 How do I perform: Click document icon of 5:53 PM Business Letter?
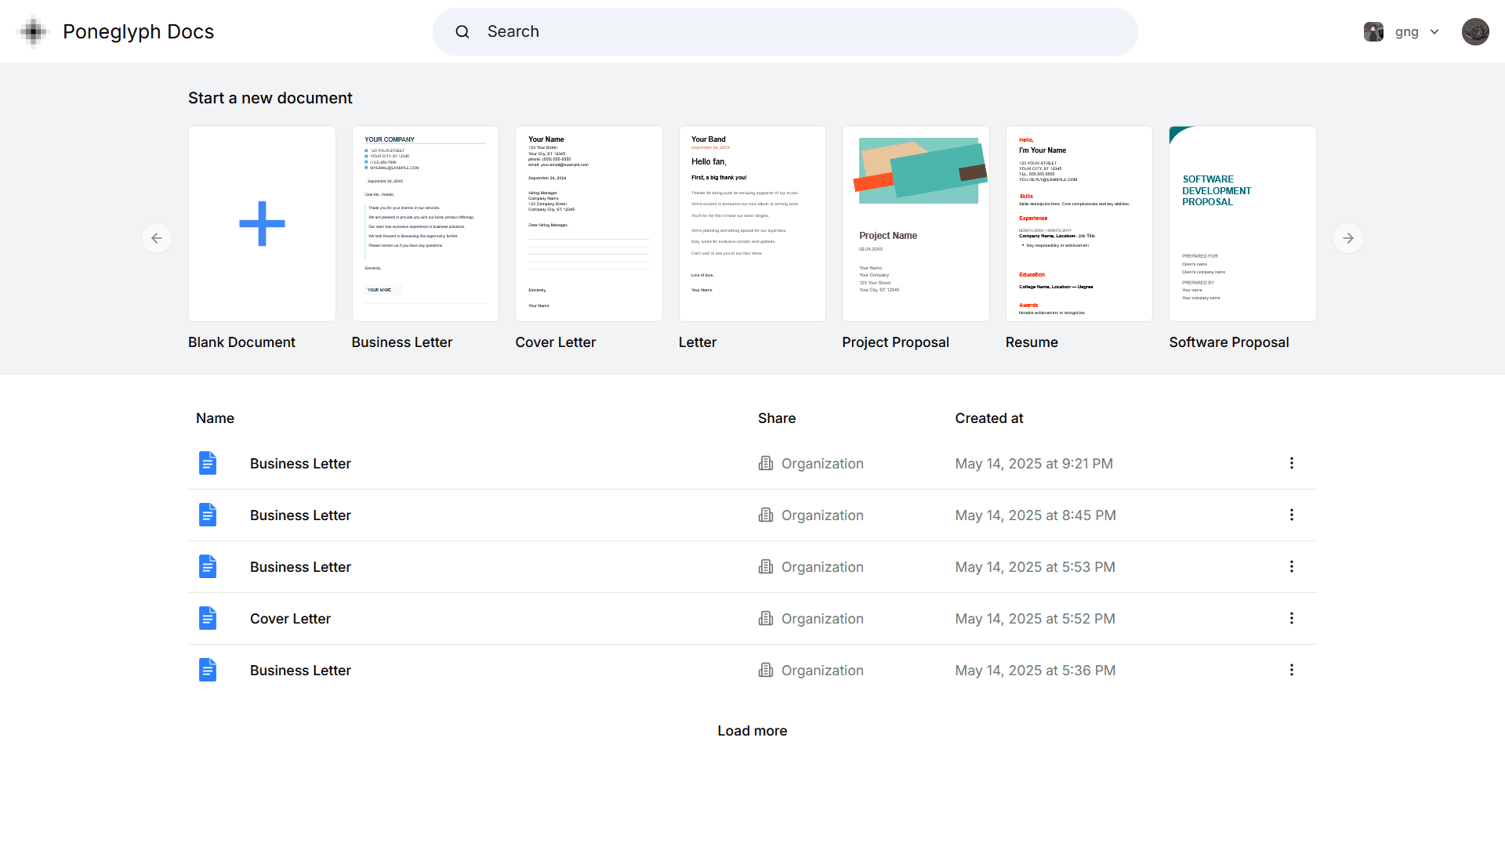pos(208,566)
